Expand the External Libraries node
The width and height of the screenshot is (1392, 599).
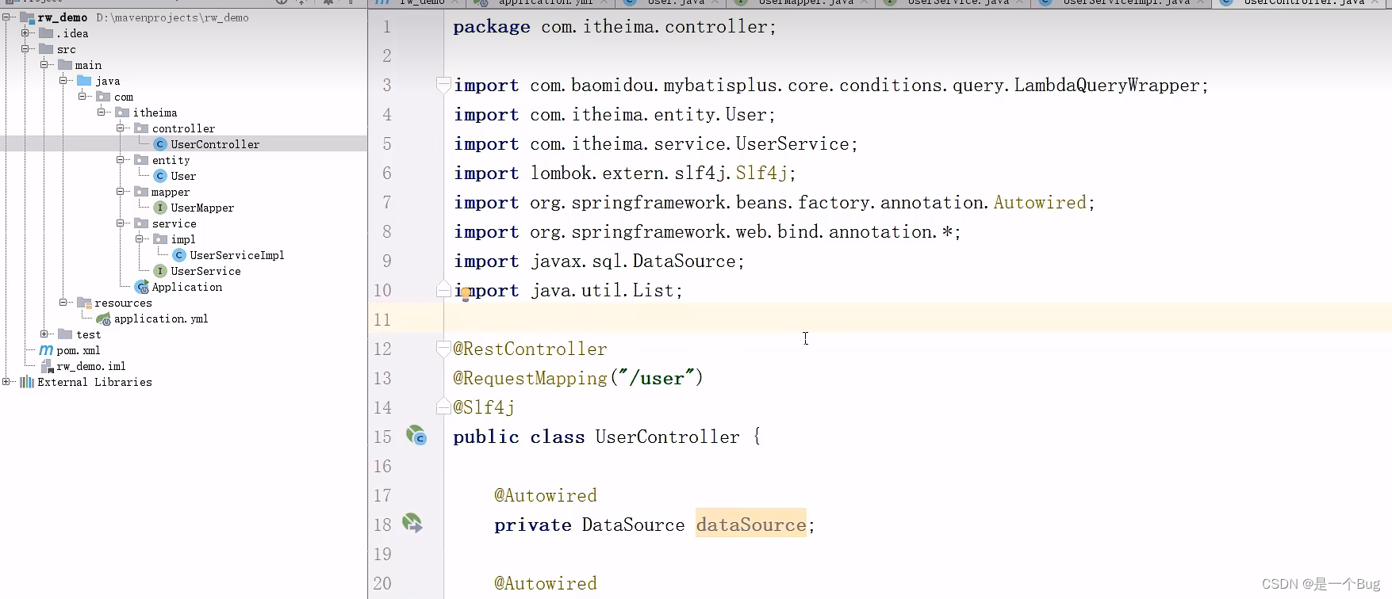tap(6, 381)
